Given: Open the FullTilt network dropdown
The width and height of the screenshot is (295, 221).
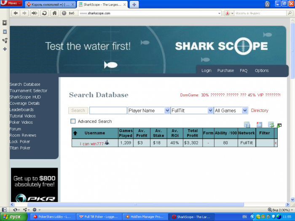Looking at the screenshot, I should coord(192,110).
